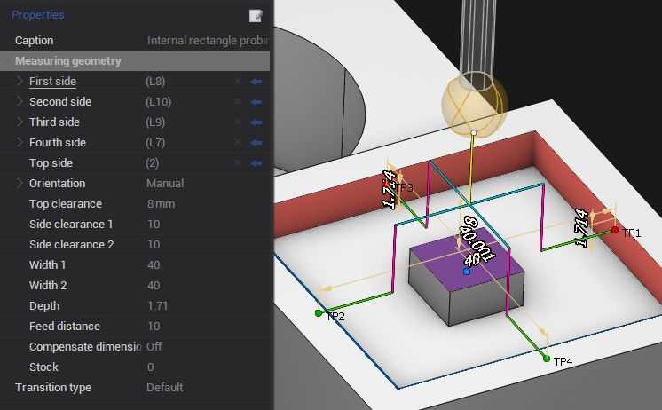Clear the Fourth side with X icon

pyautogui.click(x=237, y=143)
